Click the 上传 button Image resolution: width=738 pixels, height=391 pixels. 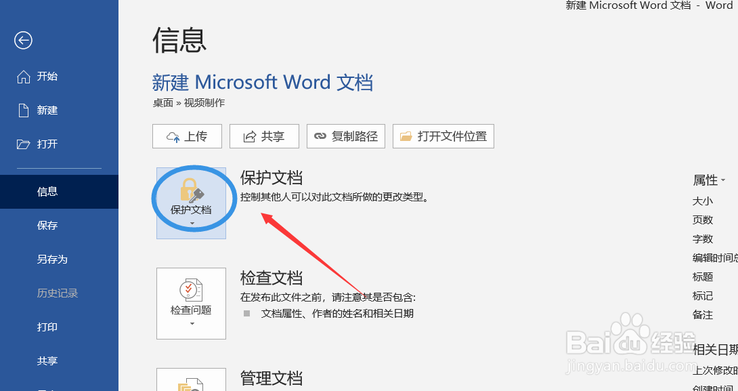point(187,136)
